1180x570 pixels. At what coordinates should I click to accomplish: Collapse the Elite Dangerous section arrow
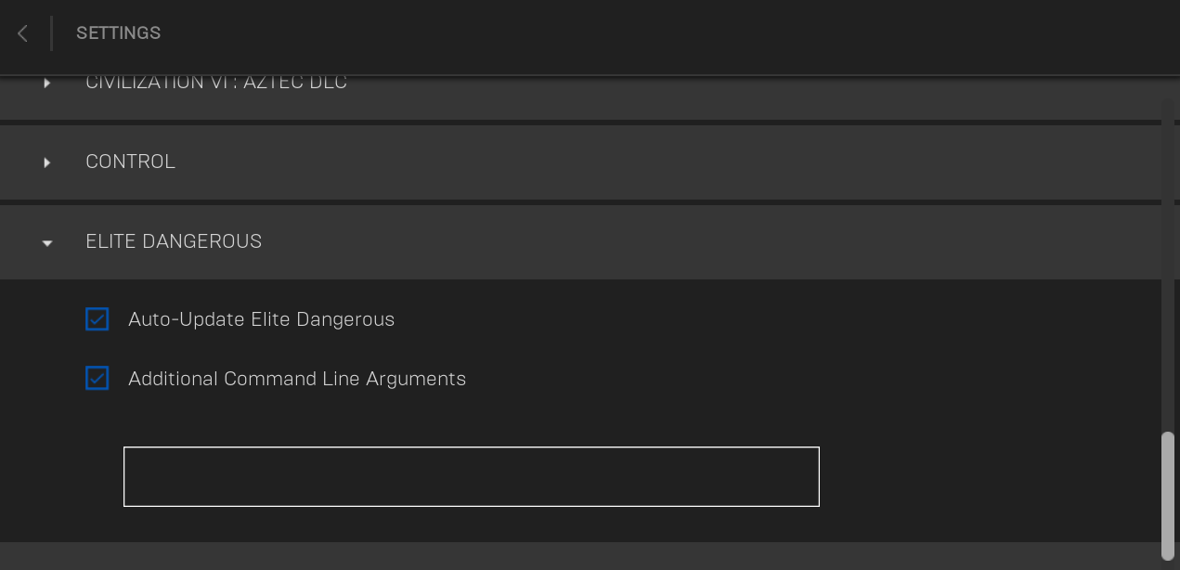coord(47,243)
